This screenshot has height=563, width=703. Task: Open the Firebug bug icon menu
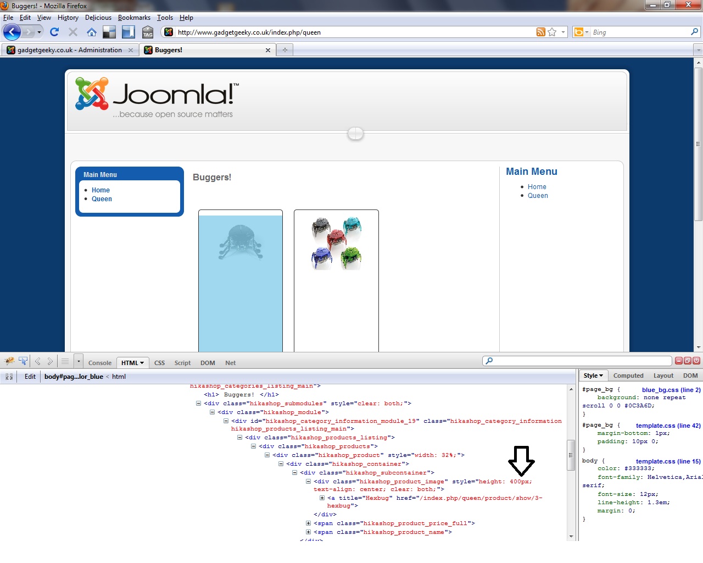9,361
